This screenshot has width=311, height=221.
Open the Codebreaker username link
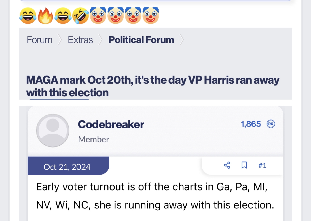111,124
